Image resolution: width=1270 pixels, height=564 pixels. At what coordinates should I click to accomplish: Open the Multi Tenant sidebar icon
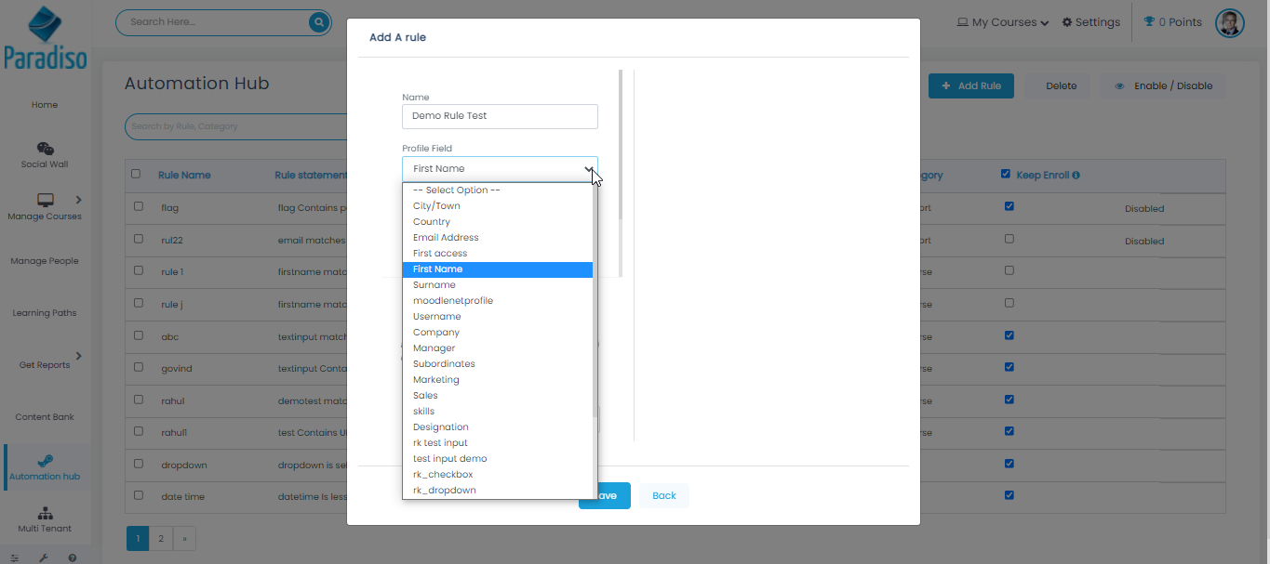45,513
